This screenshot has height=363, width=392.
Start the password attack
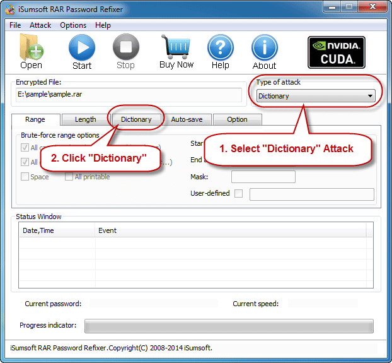point(82,52)
